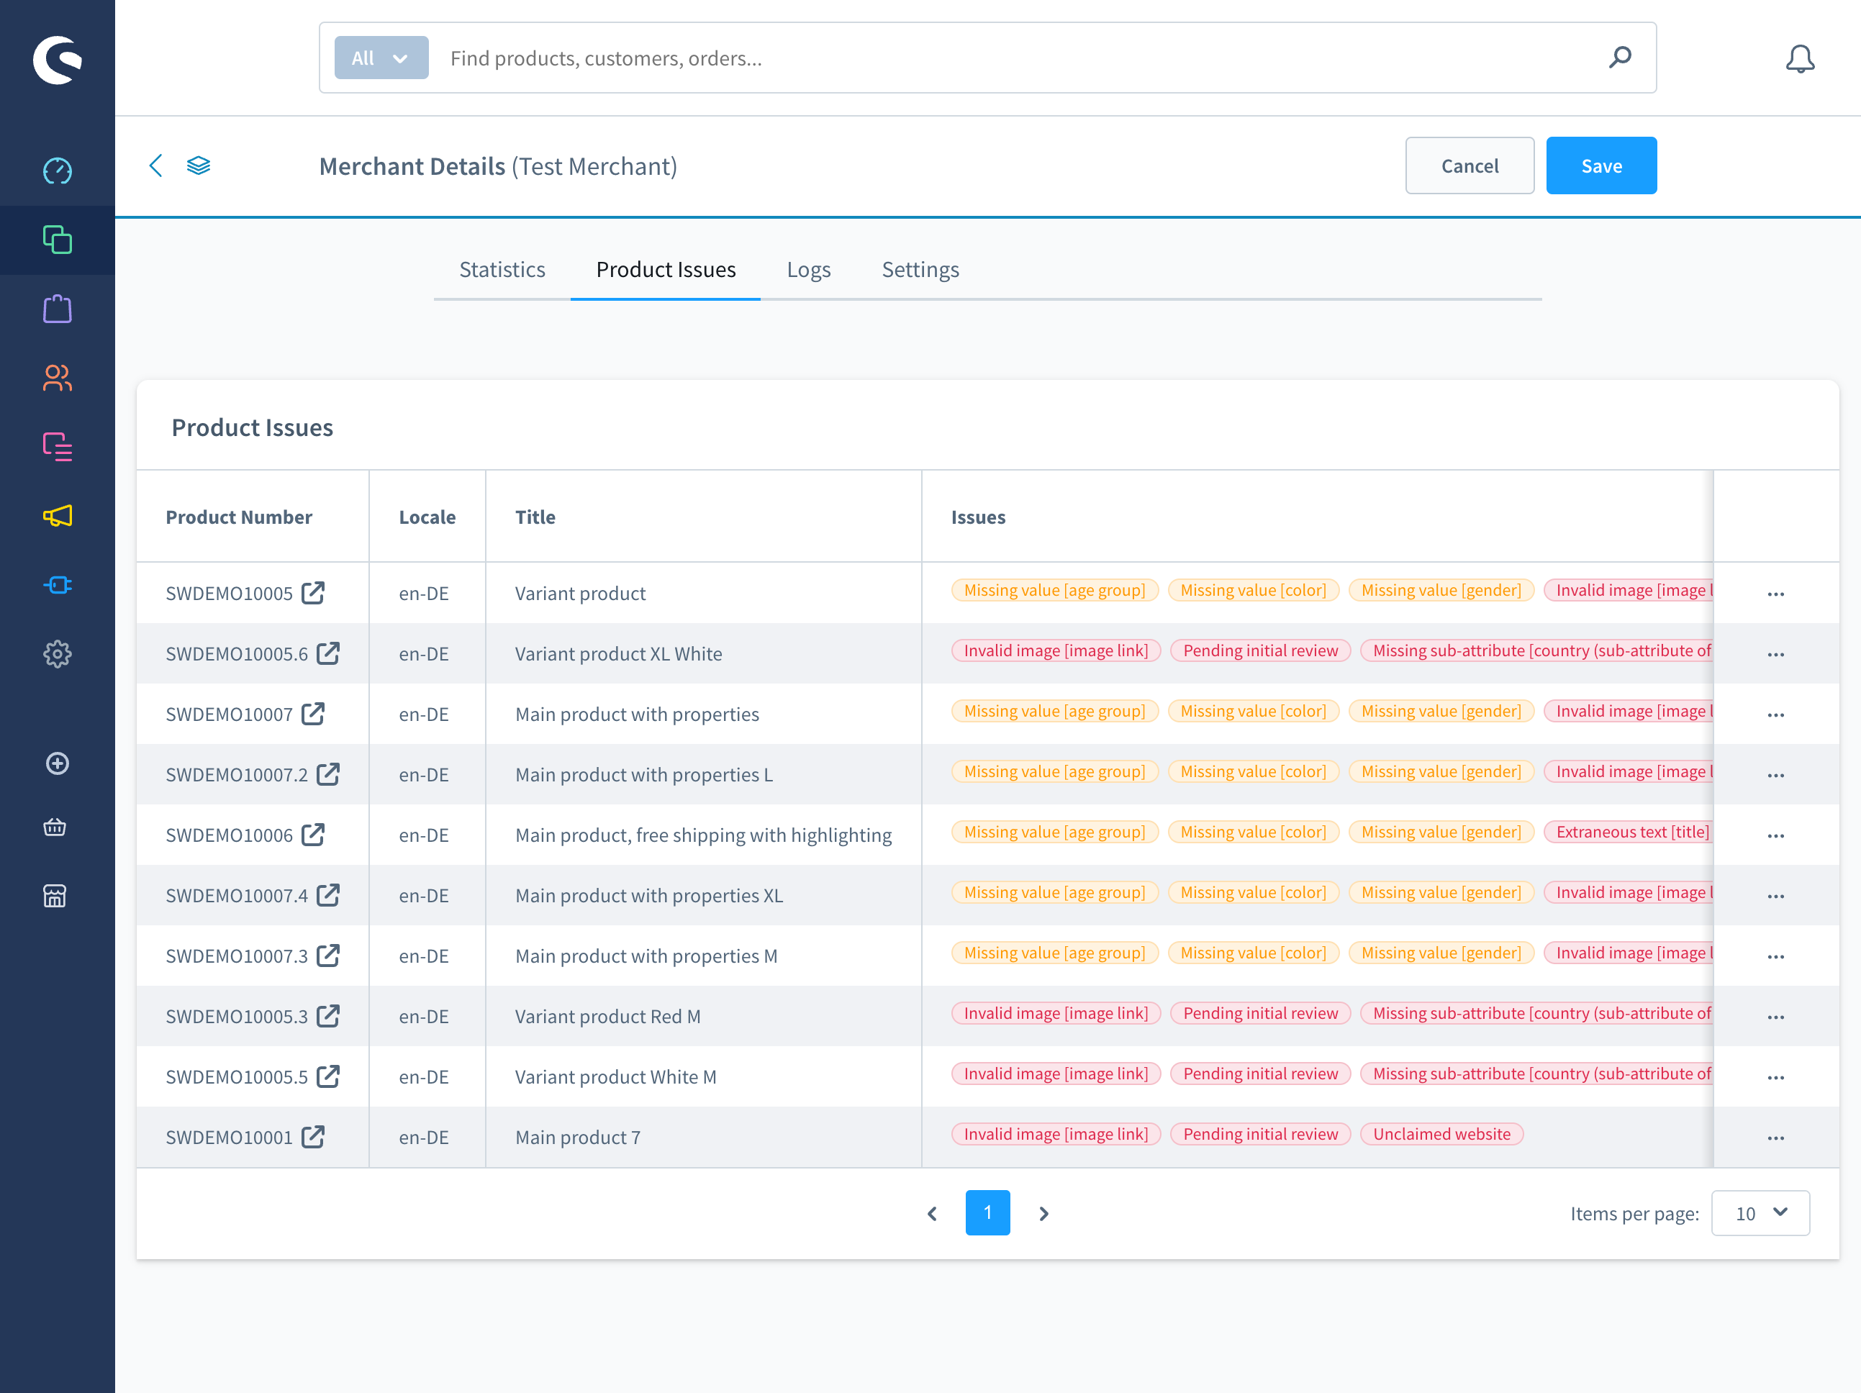Image resolution: width=1861 pixels, height=1393 pixels.
Task: Click the Cancel button
Action: tap(1469, 165)
